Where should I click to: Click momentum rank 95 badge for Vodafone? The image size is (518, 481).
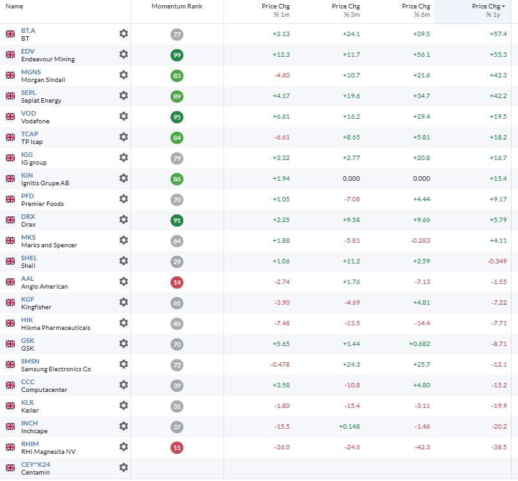click(177, 118)
